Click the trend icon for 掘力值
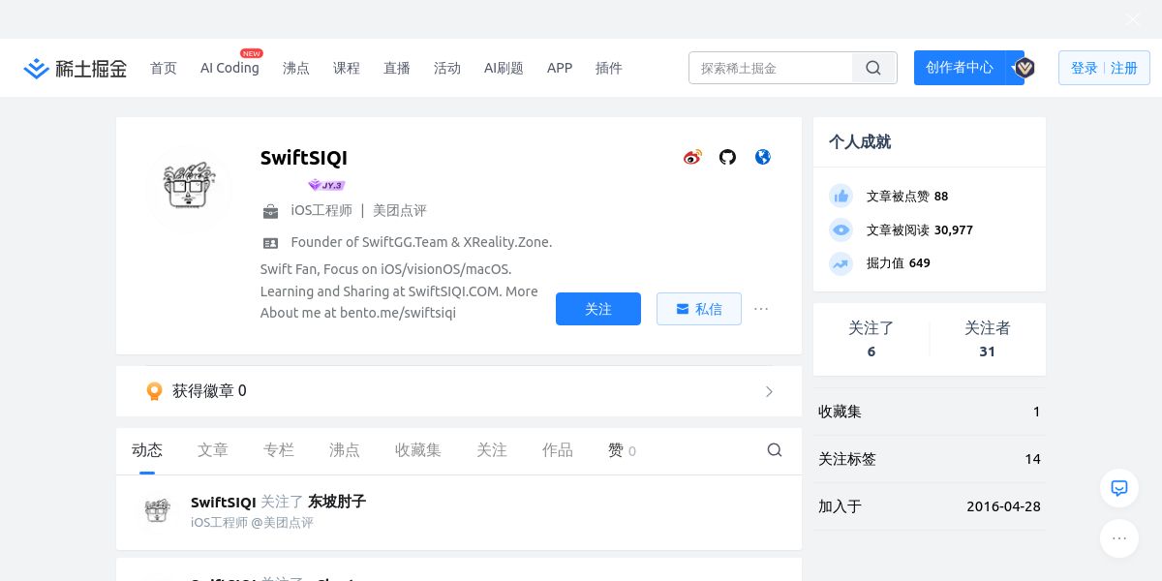The height and width of the screenshot is (581, 1162). (841, 263)
